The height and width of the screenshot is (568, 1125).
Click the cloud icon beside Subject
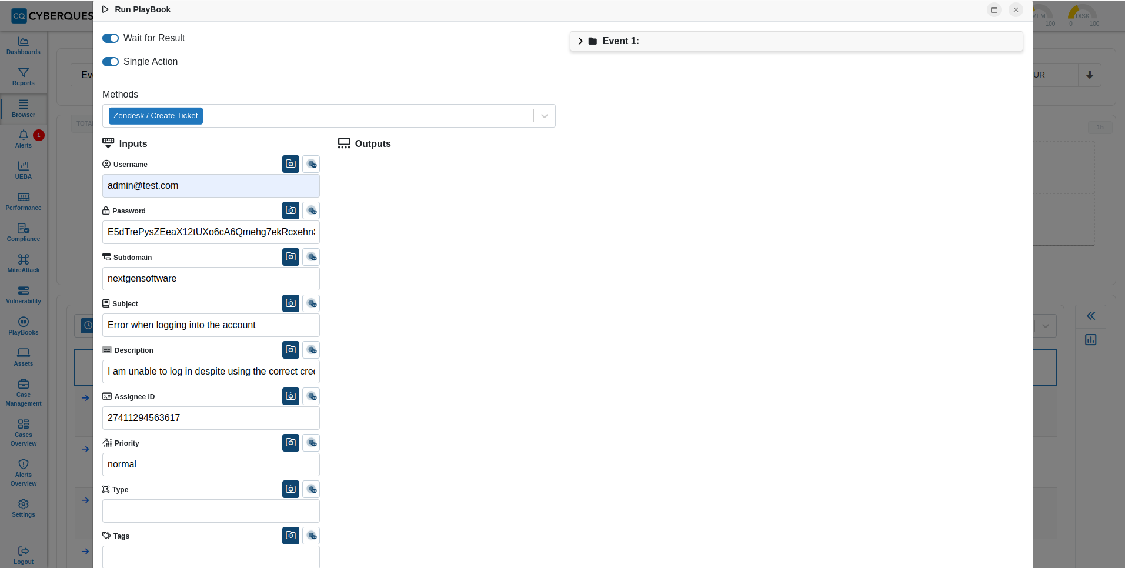click(311, 303)
